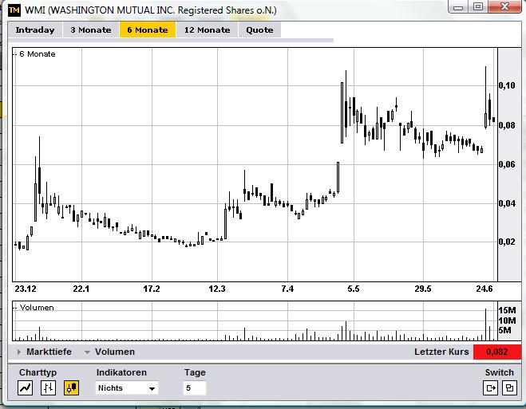Click the 22.1 date axis label
This screenshot has width=526, height=409.
point(81,289)
